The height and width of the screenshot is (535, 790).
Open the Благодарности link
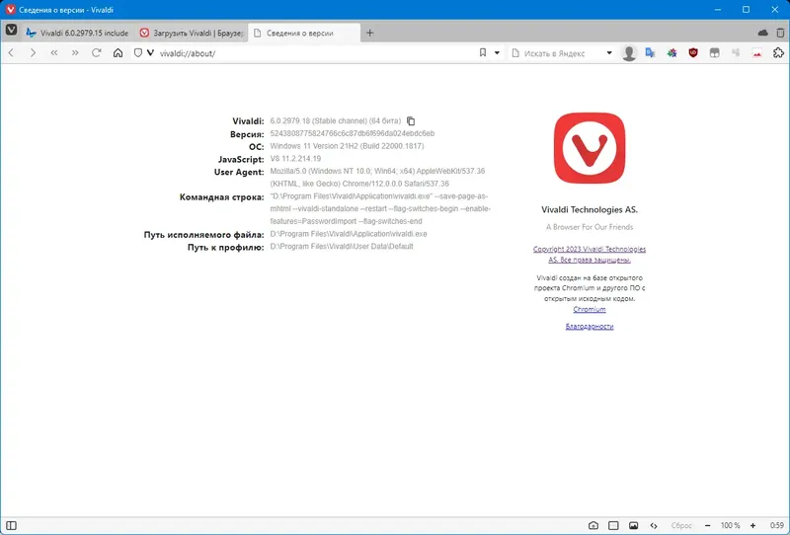tap(590, 327)
